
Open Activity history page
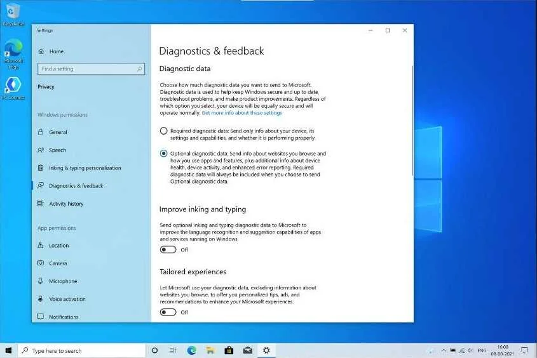click(x=60, y=204)
